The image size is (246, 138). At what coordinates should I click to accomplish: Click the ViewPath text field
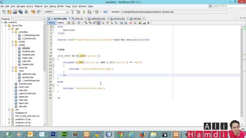pyautogui.click(x=174, y=12)
